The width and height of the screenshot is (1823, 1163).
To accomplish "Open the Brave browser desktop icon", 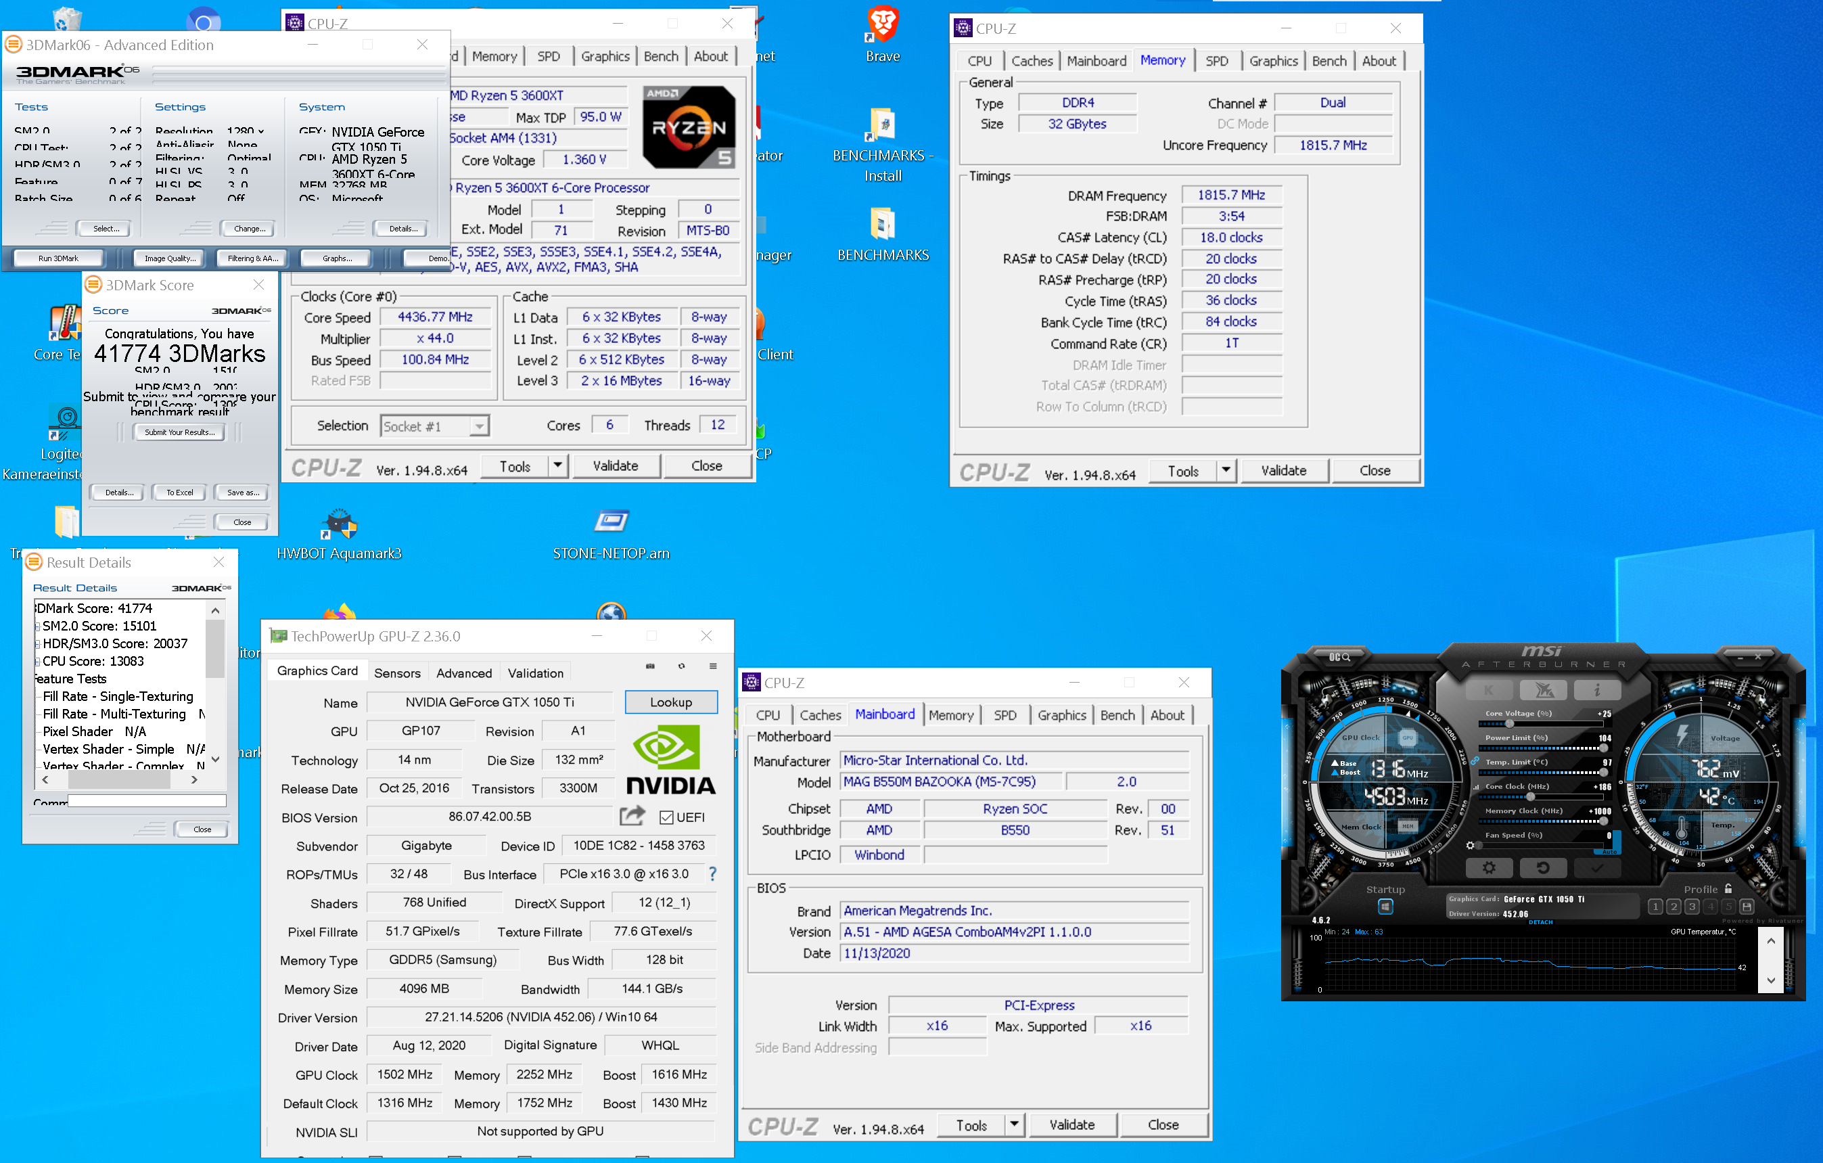I will 883,34.
